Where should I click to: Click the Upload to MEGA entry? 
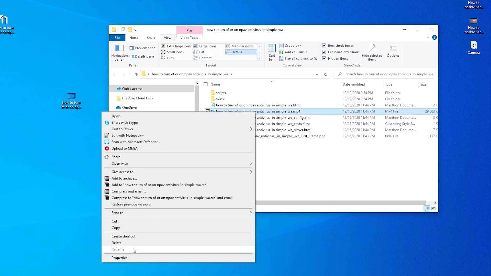178,148
